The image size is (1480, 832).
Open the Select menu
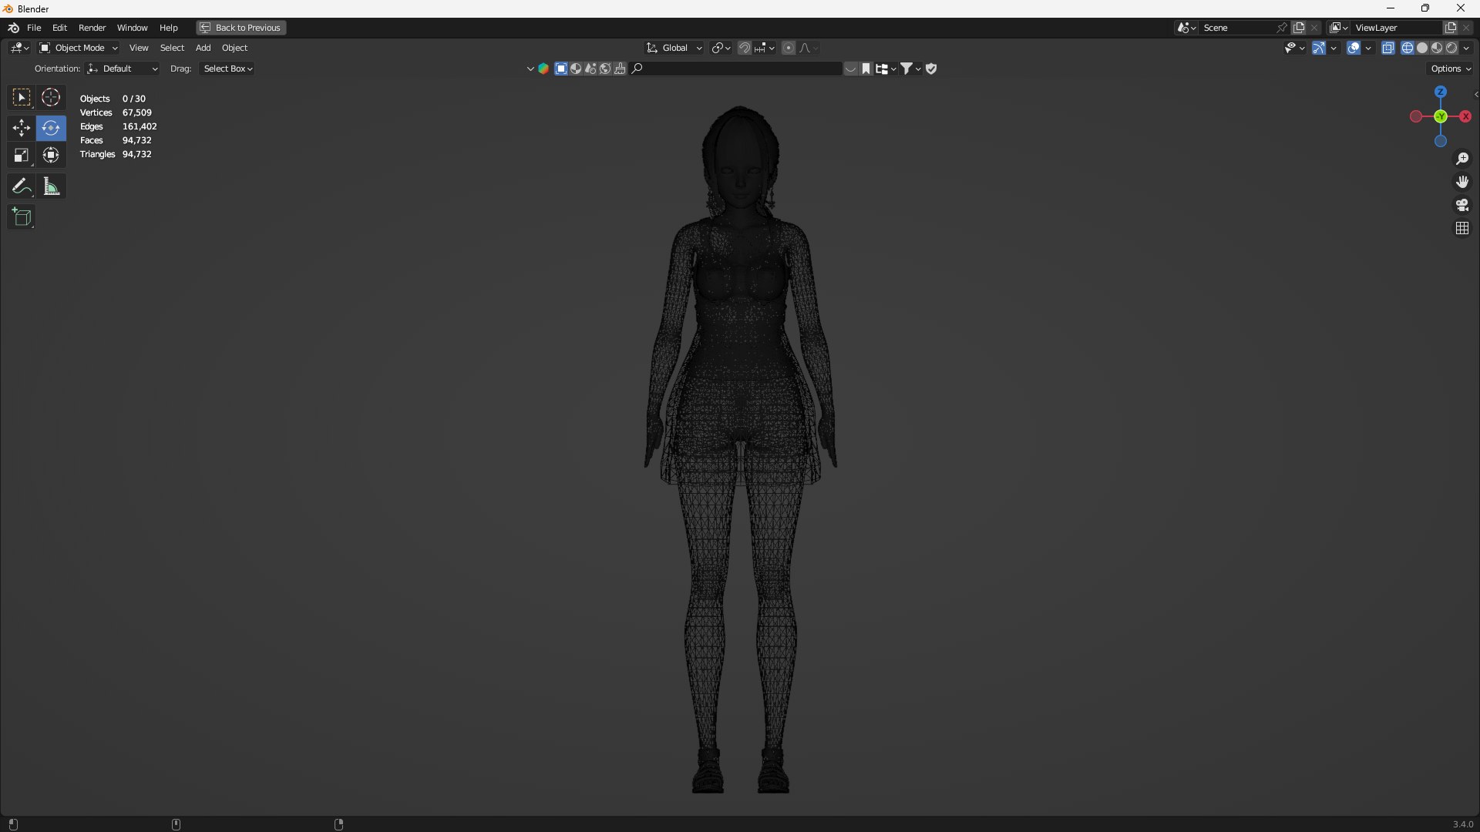pyautogui.click(x=172, y=48)
